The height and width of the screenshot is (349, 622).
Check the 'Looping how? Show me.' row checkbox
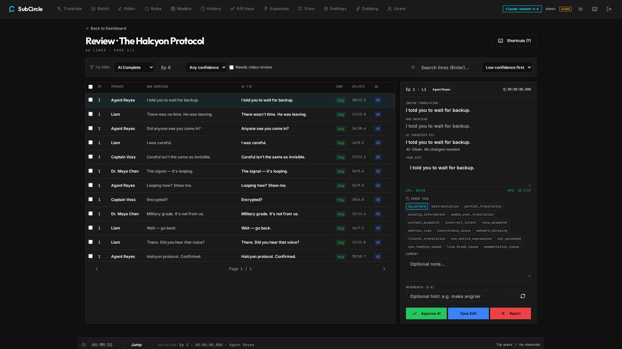tap(90, 185)
